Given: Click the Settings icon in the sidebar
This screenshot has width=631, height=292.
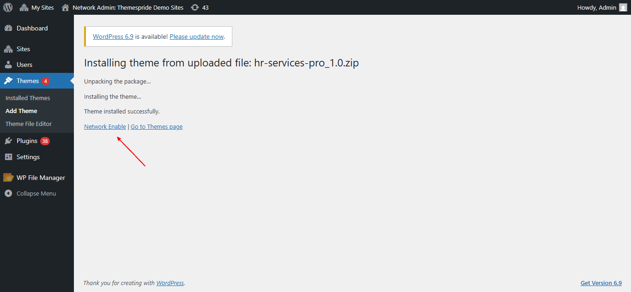Looking at the screenshot, I should click(8, 157).
